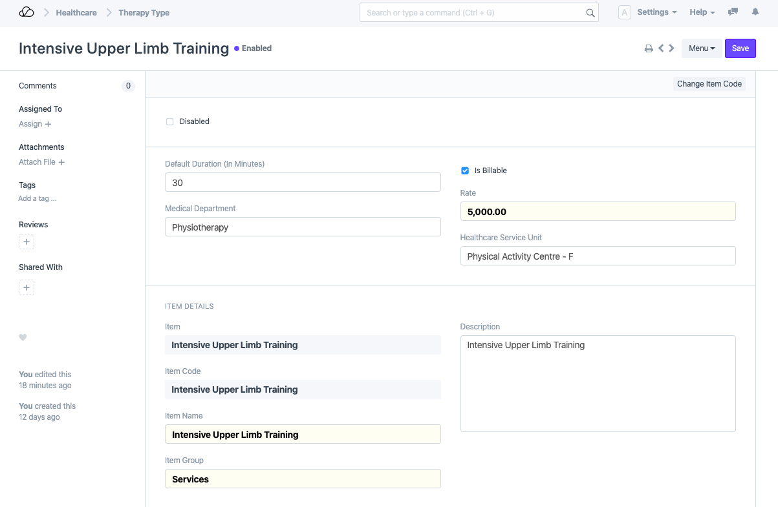The height and width of the screenshot is (507, 778).
Task: Click Attach File link
Action: [x=41, y=162]
